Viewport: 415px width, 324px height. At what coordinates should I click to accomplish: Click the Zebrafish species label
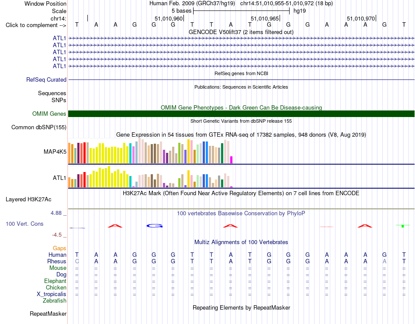pos(55,301)
